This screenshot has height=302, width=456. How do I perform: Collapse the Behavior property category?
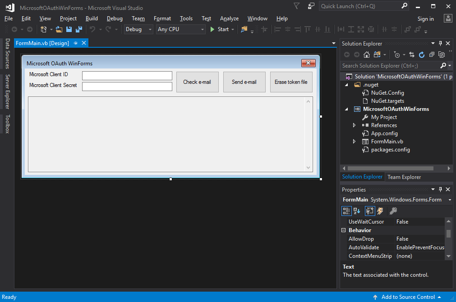[343, 230]
